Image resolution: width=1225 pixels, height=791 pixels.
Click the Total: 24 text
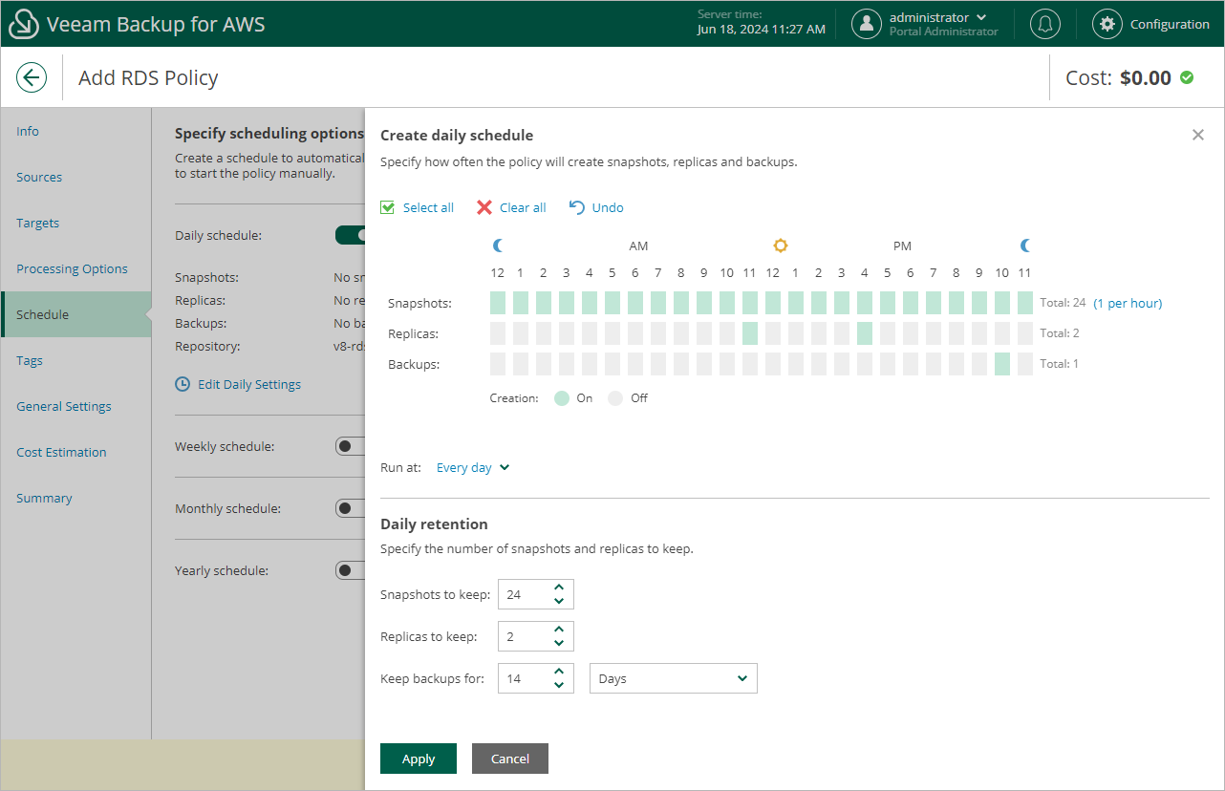tap(1063, 303)
